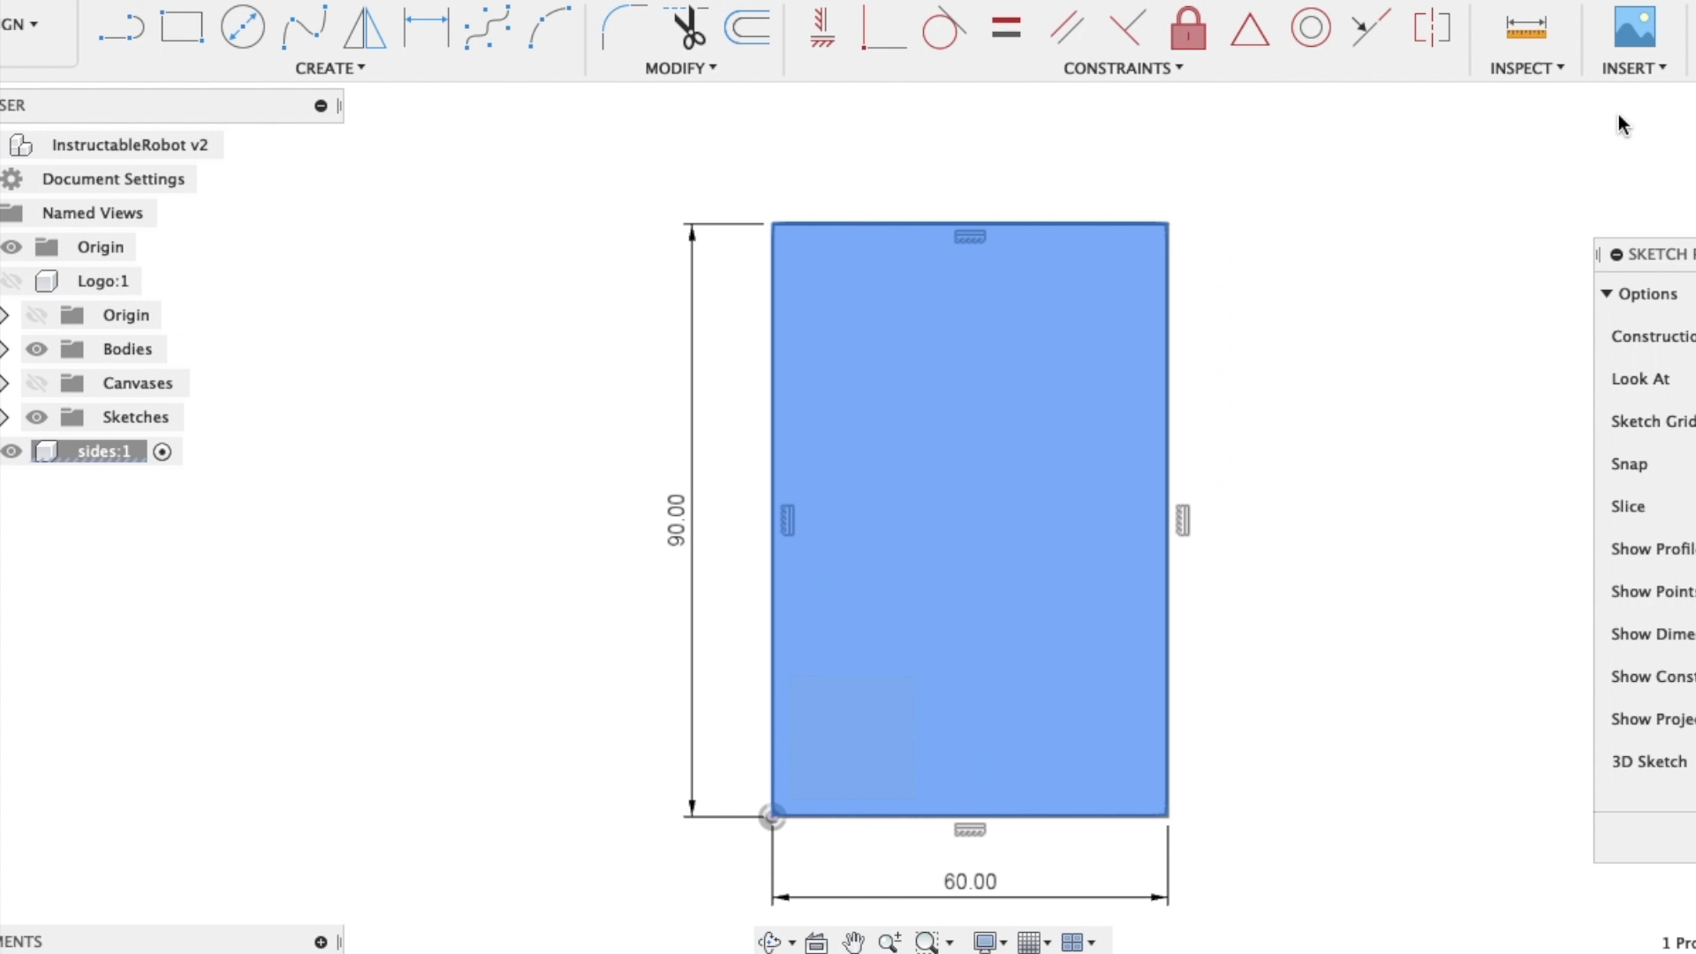Click the Fix/Unfix lock constraint
The height and width of the screenshot is (954, 1696).
(1188, 28)
